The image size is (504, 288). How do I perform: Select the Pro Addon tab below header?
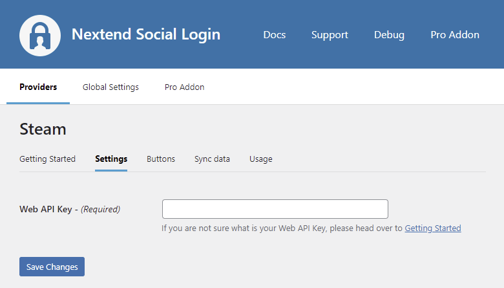[184, 87]
